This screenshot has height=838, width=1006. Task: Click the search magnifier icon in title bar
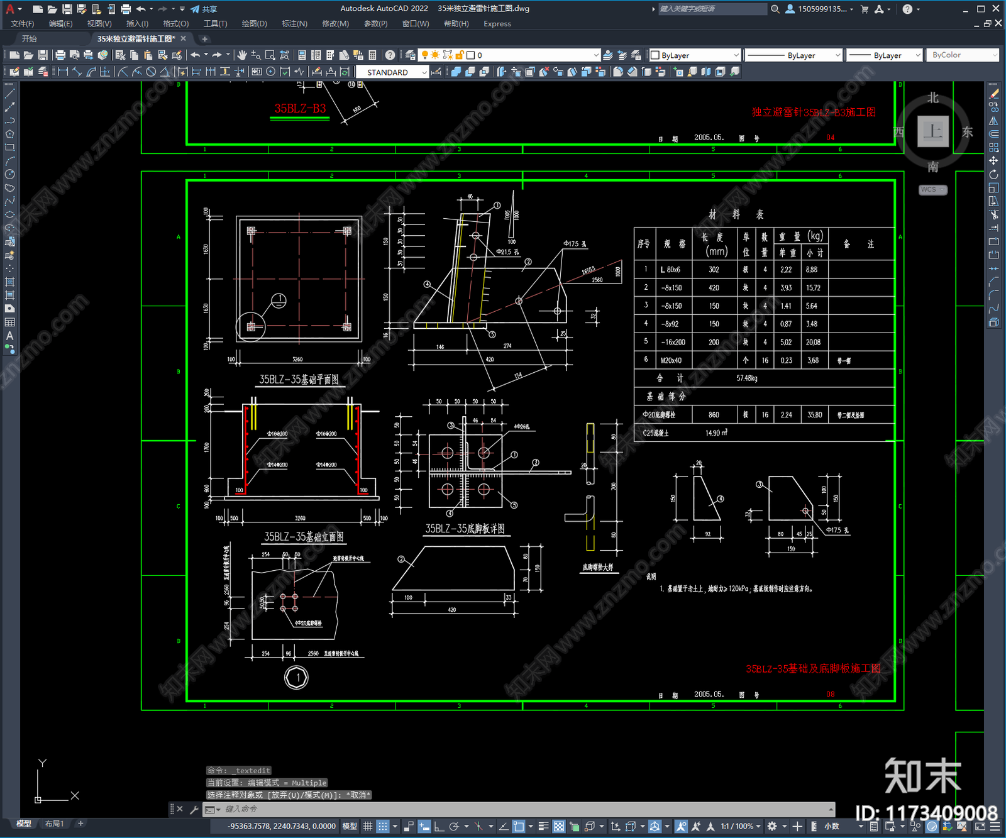point(775,9)
